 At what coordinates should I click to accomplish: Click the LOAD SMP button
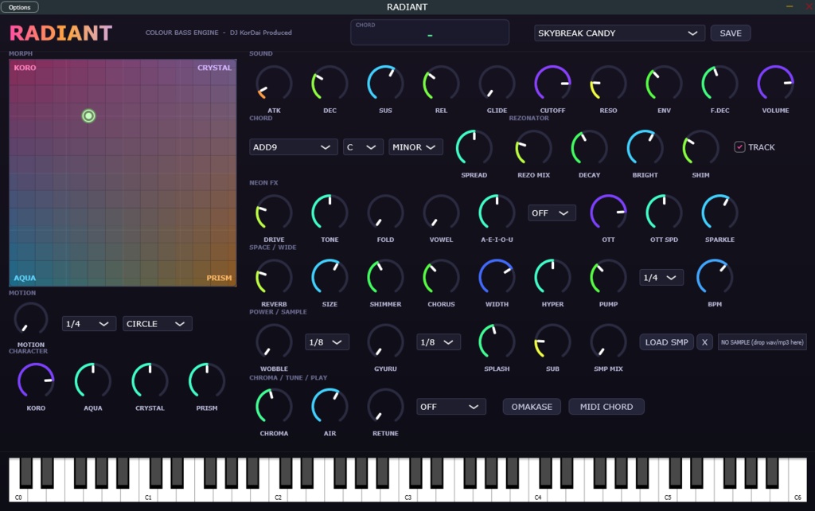pos(666,342)
